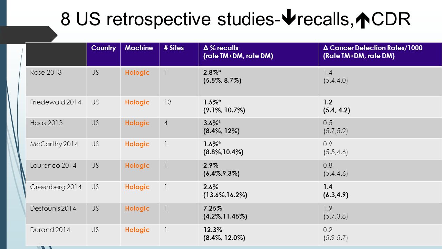Select the 'Lourenco 2014' study cell
Image resolution: width=442 pixels, height=249 pixels.
pyautogui.click(x=56, y=170)
